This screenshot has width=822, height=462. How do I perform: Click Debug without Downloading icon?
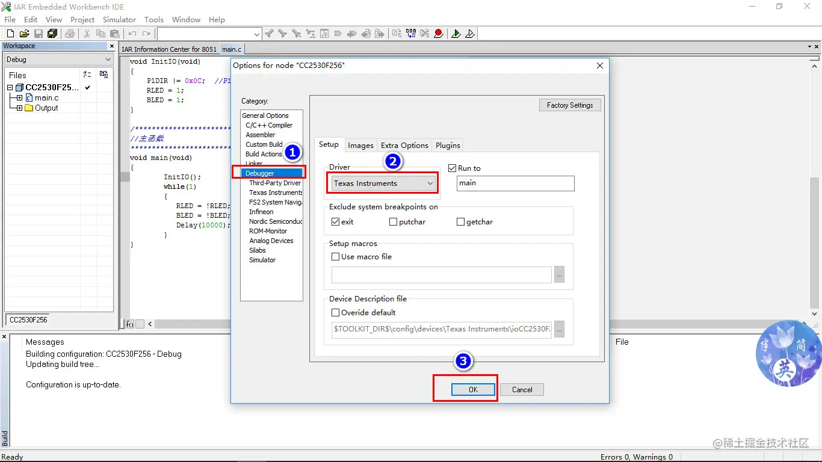click(470, 34)
